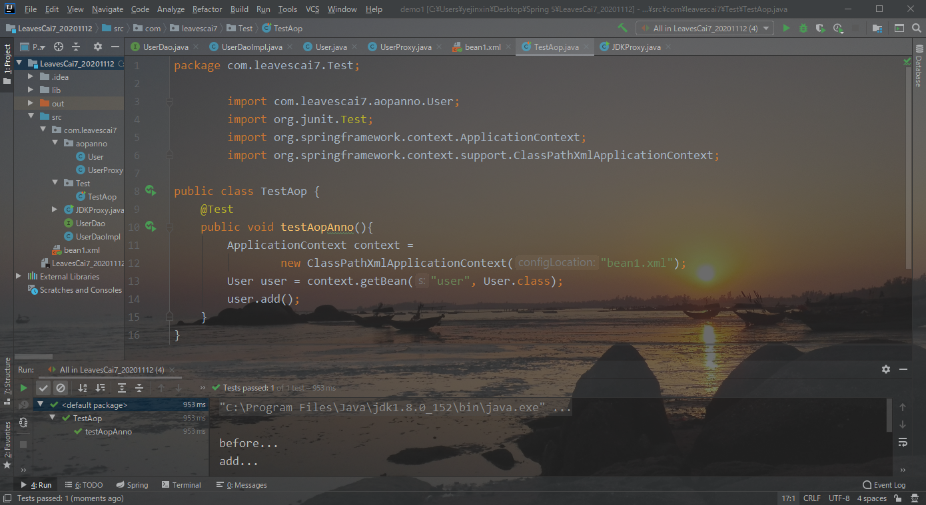Open Run panel gear settings

click(x=885, y=369)
